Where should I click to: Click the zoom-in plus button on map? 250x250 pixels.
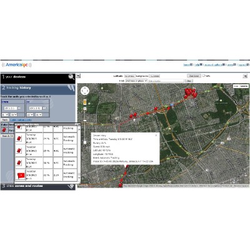85,109
